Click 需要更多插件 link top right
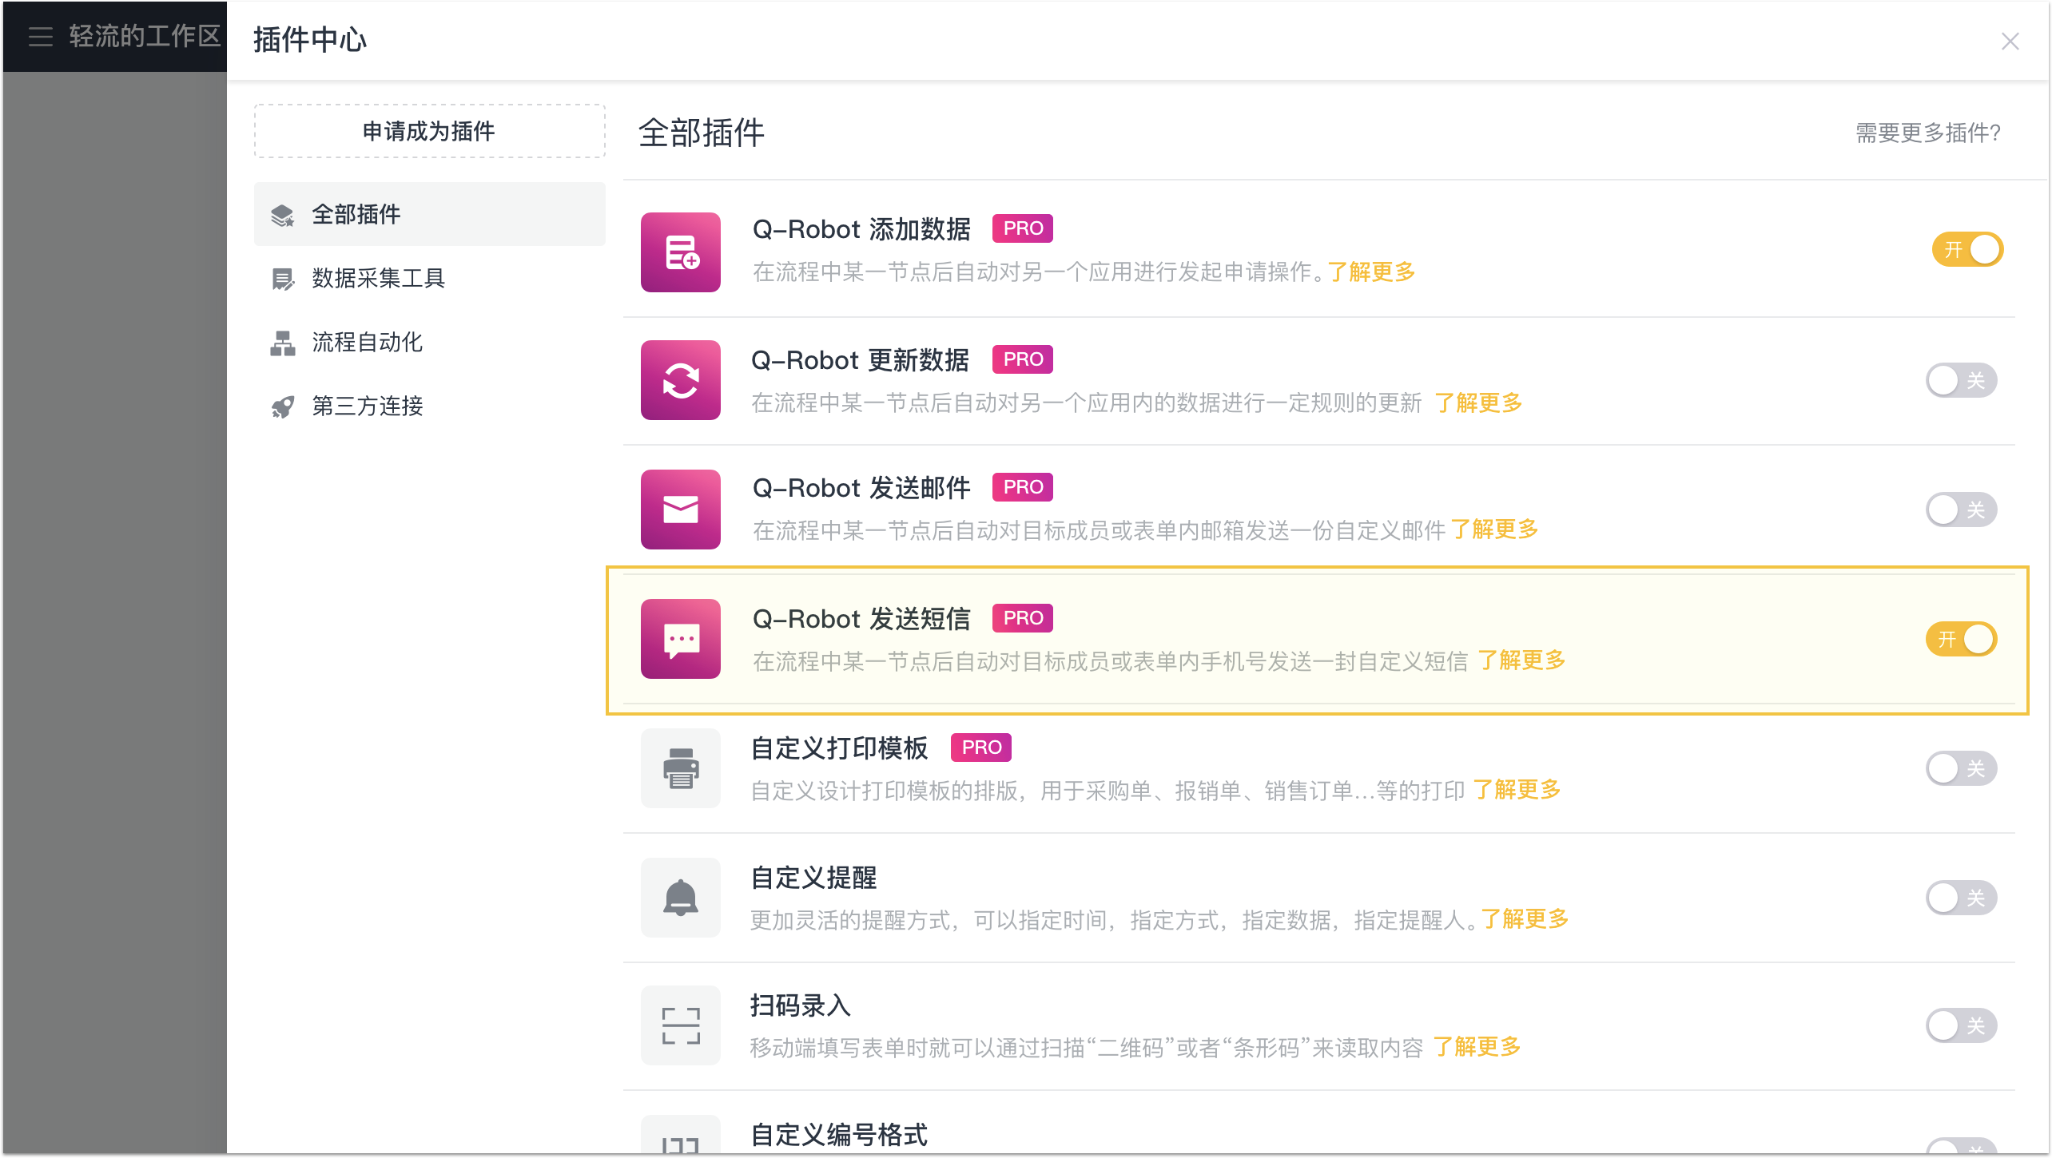The width and height of the screenshot is (2052, 1158). click(x=1927, y=133)
